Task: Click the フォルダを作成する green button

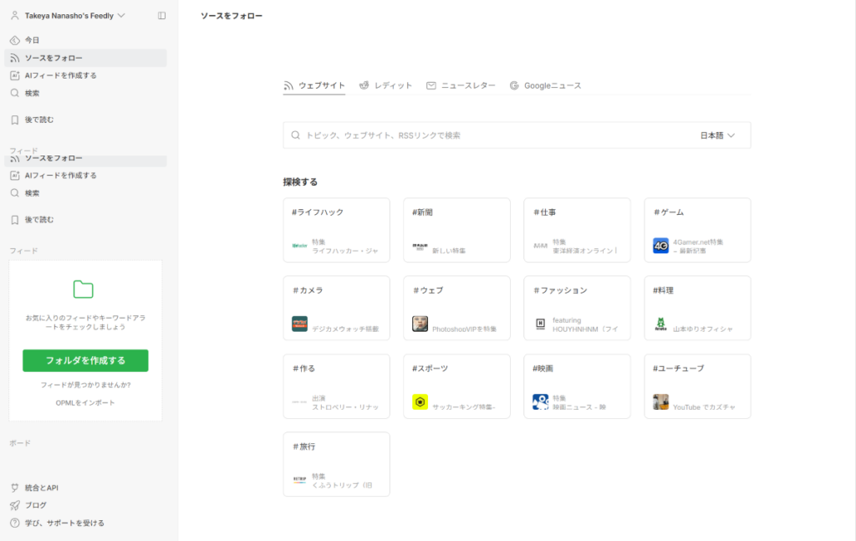Action: [x=84, y=360]
